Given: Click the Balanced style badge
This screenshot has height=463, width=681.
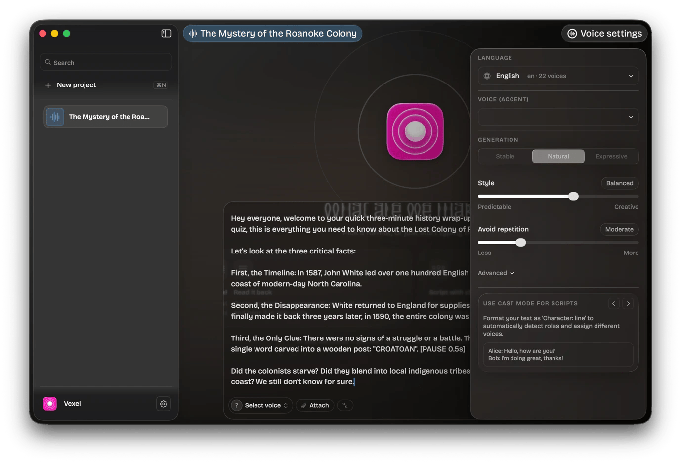Looking at the screenshot, I should pos(620,183).
